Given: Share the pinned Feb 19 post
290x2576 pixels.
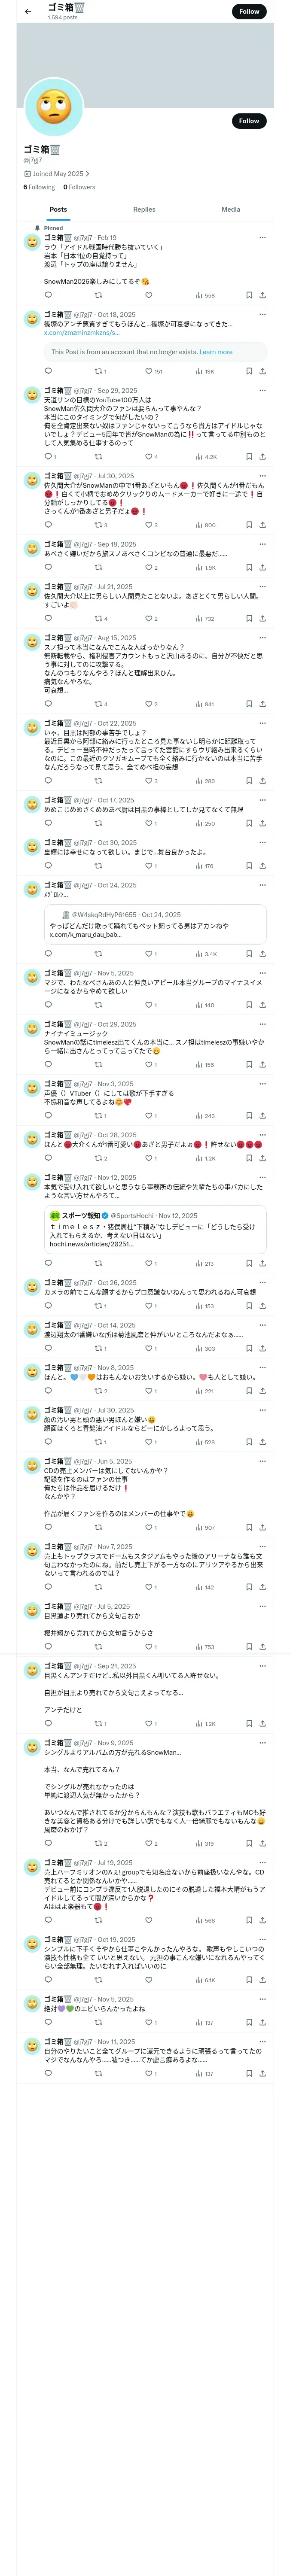Looking at the screenshot, I should tap(262, 295).
